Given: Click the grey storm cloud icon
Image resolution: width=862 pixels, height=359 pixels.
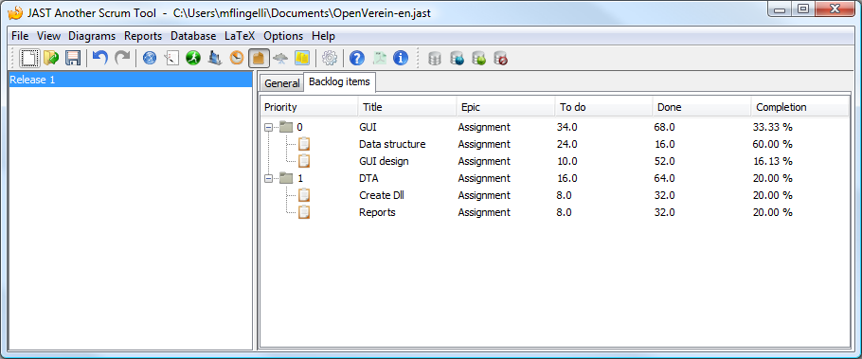Looking at the screenshot, I should (280, 58).
